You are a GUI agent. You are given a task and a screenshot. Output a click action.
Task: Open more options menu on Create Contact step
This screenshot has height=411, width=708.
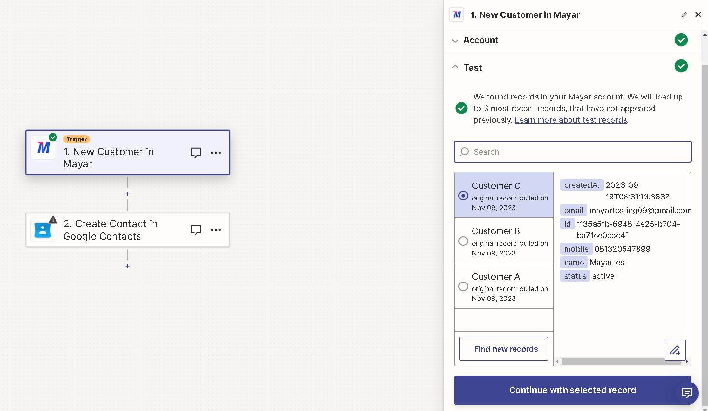(x=216, y=230)
